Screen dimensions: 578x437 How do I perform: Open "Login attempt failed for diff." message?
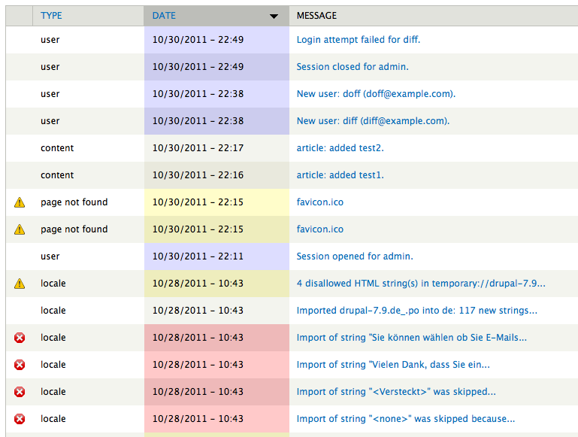click(358, 40)
